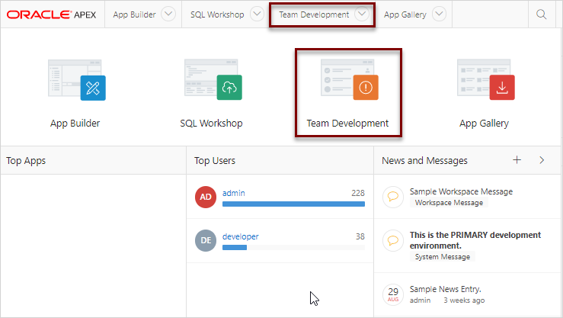This screenshot has width=563, height=318.
Task: Click the News and Messages heading
Action: tap(424, 161)
